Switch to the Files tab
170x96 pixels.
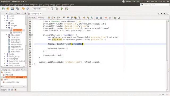point(11,13)
